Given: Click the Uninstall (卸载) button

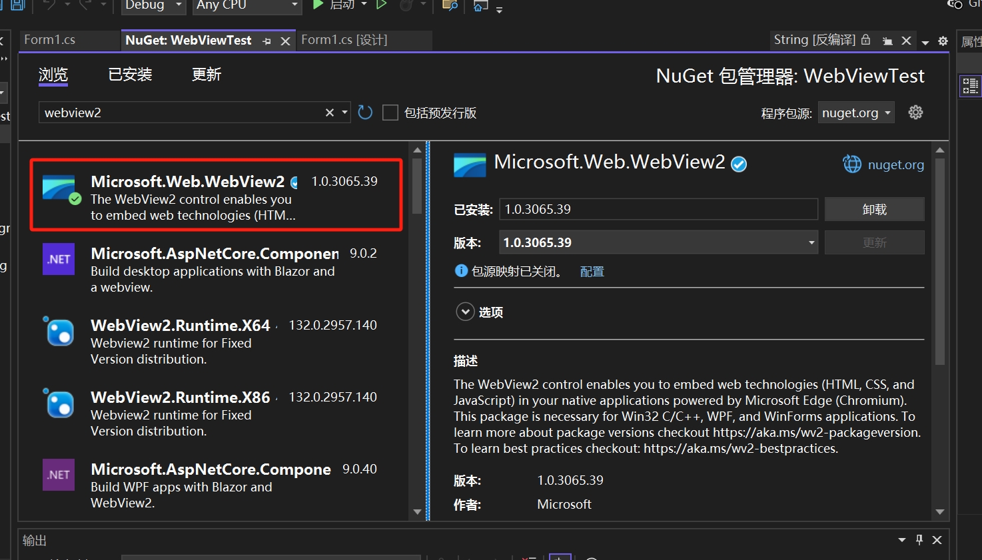Looking at the screenshot, I should pos(875,209).
